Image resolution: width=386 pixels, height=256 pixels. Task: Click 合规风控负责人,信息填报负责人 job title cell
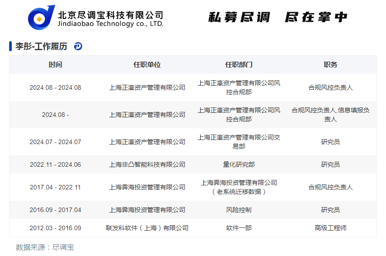click(x=330, y=115)
